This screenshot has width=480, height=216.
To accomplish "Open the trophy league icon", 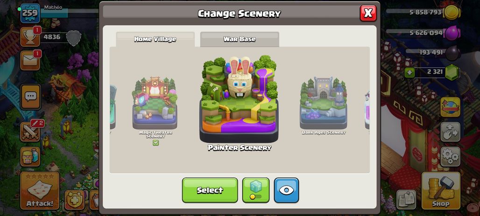I will click(x=30, y=37).
